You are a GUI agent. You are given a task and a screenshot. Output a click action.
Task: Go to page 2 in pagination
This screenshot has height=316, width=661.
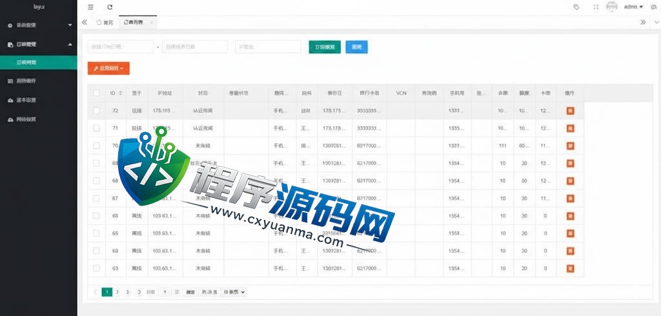click(117, 292)
